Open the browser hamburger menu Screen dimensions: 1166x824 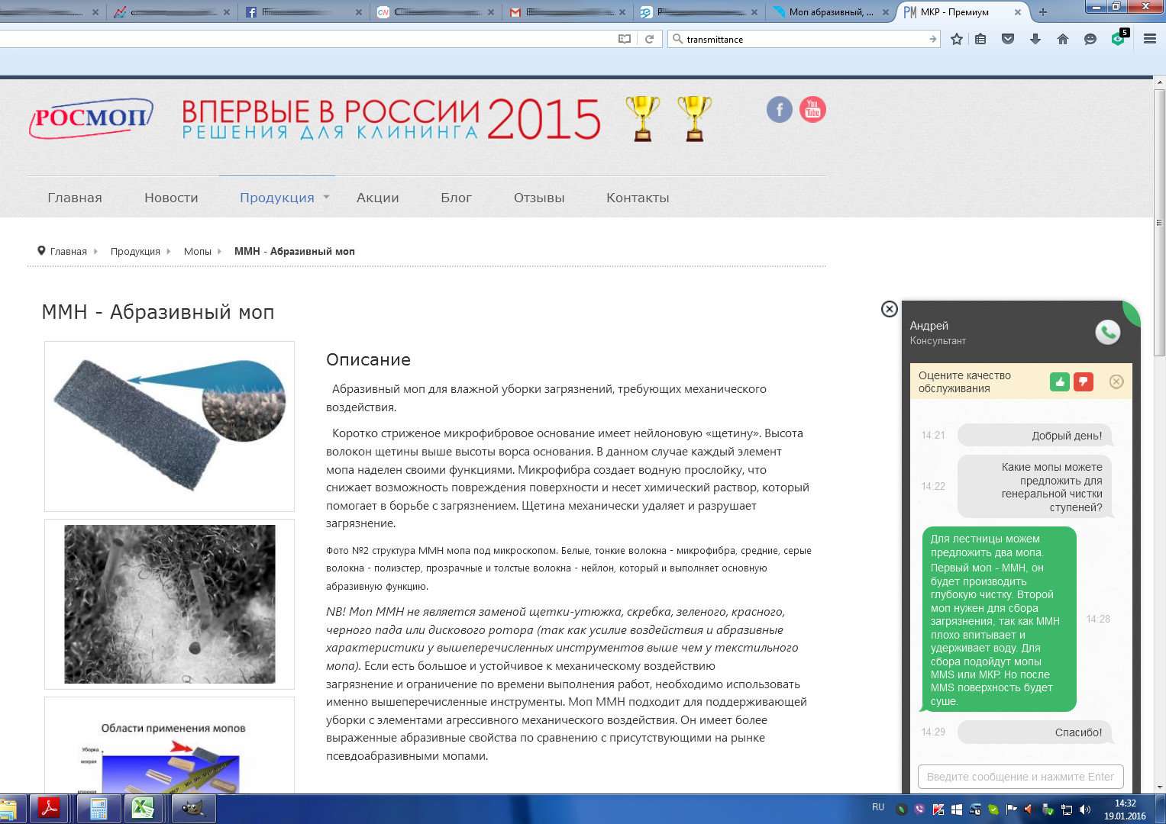click(1149, 39)
